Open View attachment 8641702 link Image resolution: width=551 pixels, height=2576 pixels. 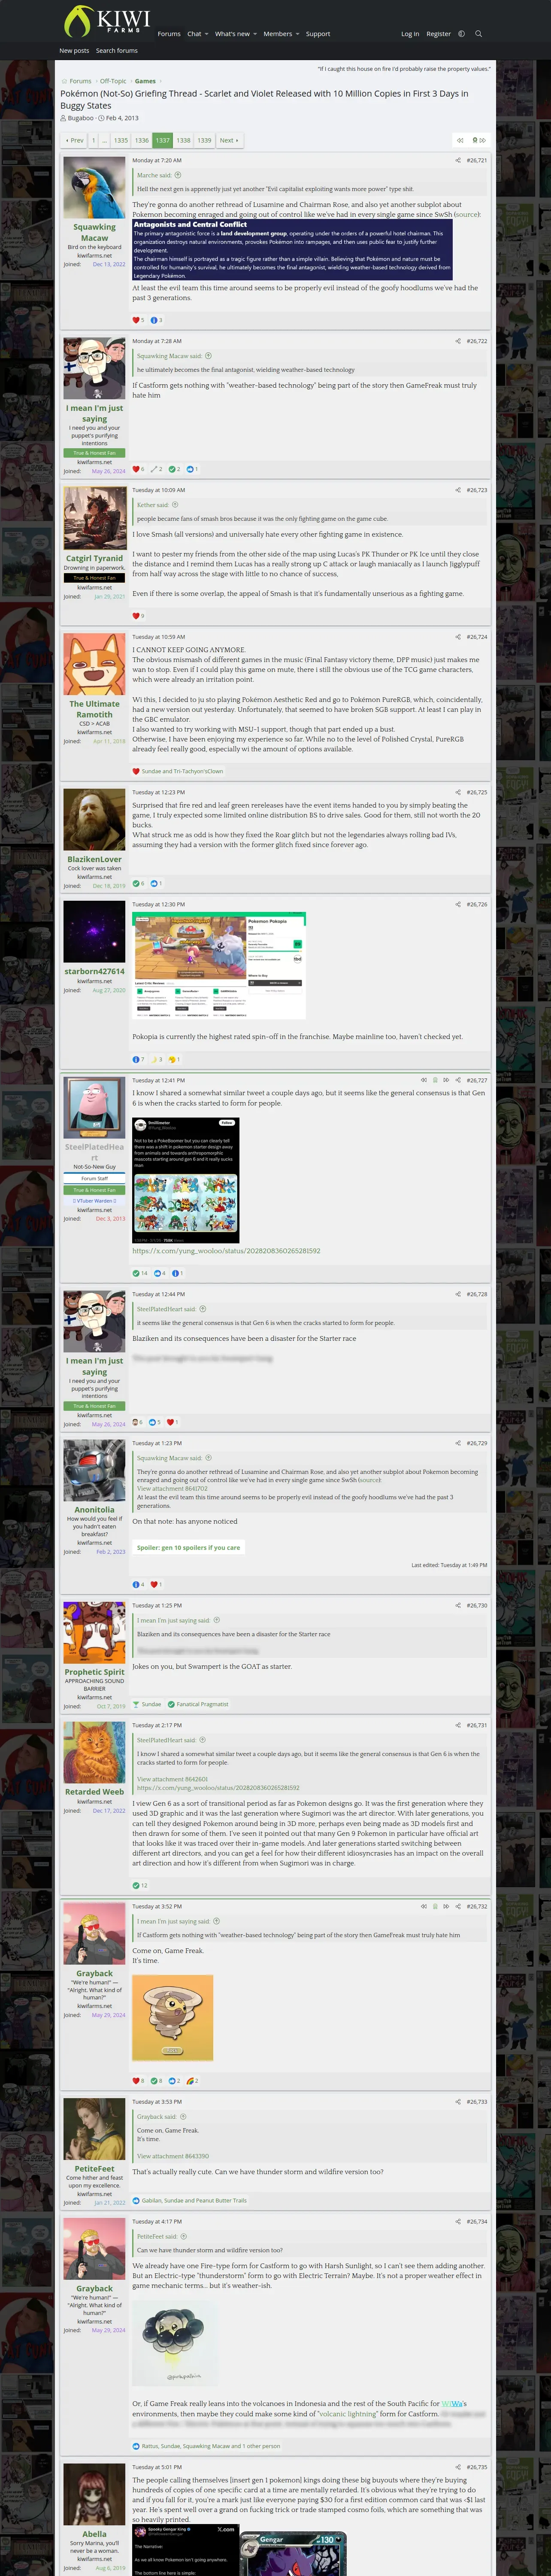[172, 1489]
